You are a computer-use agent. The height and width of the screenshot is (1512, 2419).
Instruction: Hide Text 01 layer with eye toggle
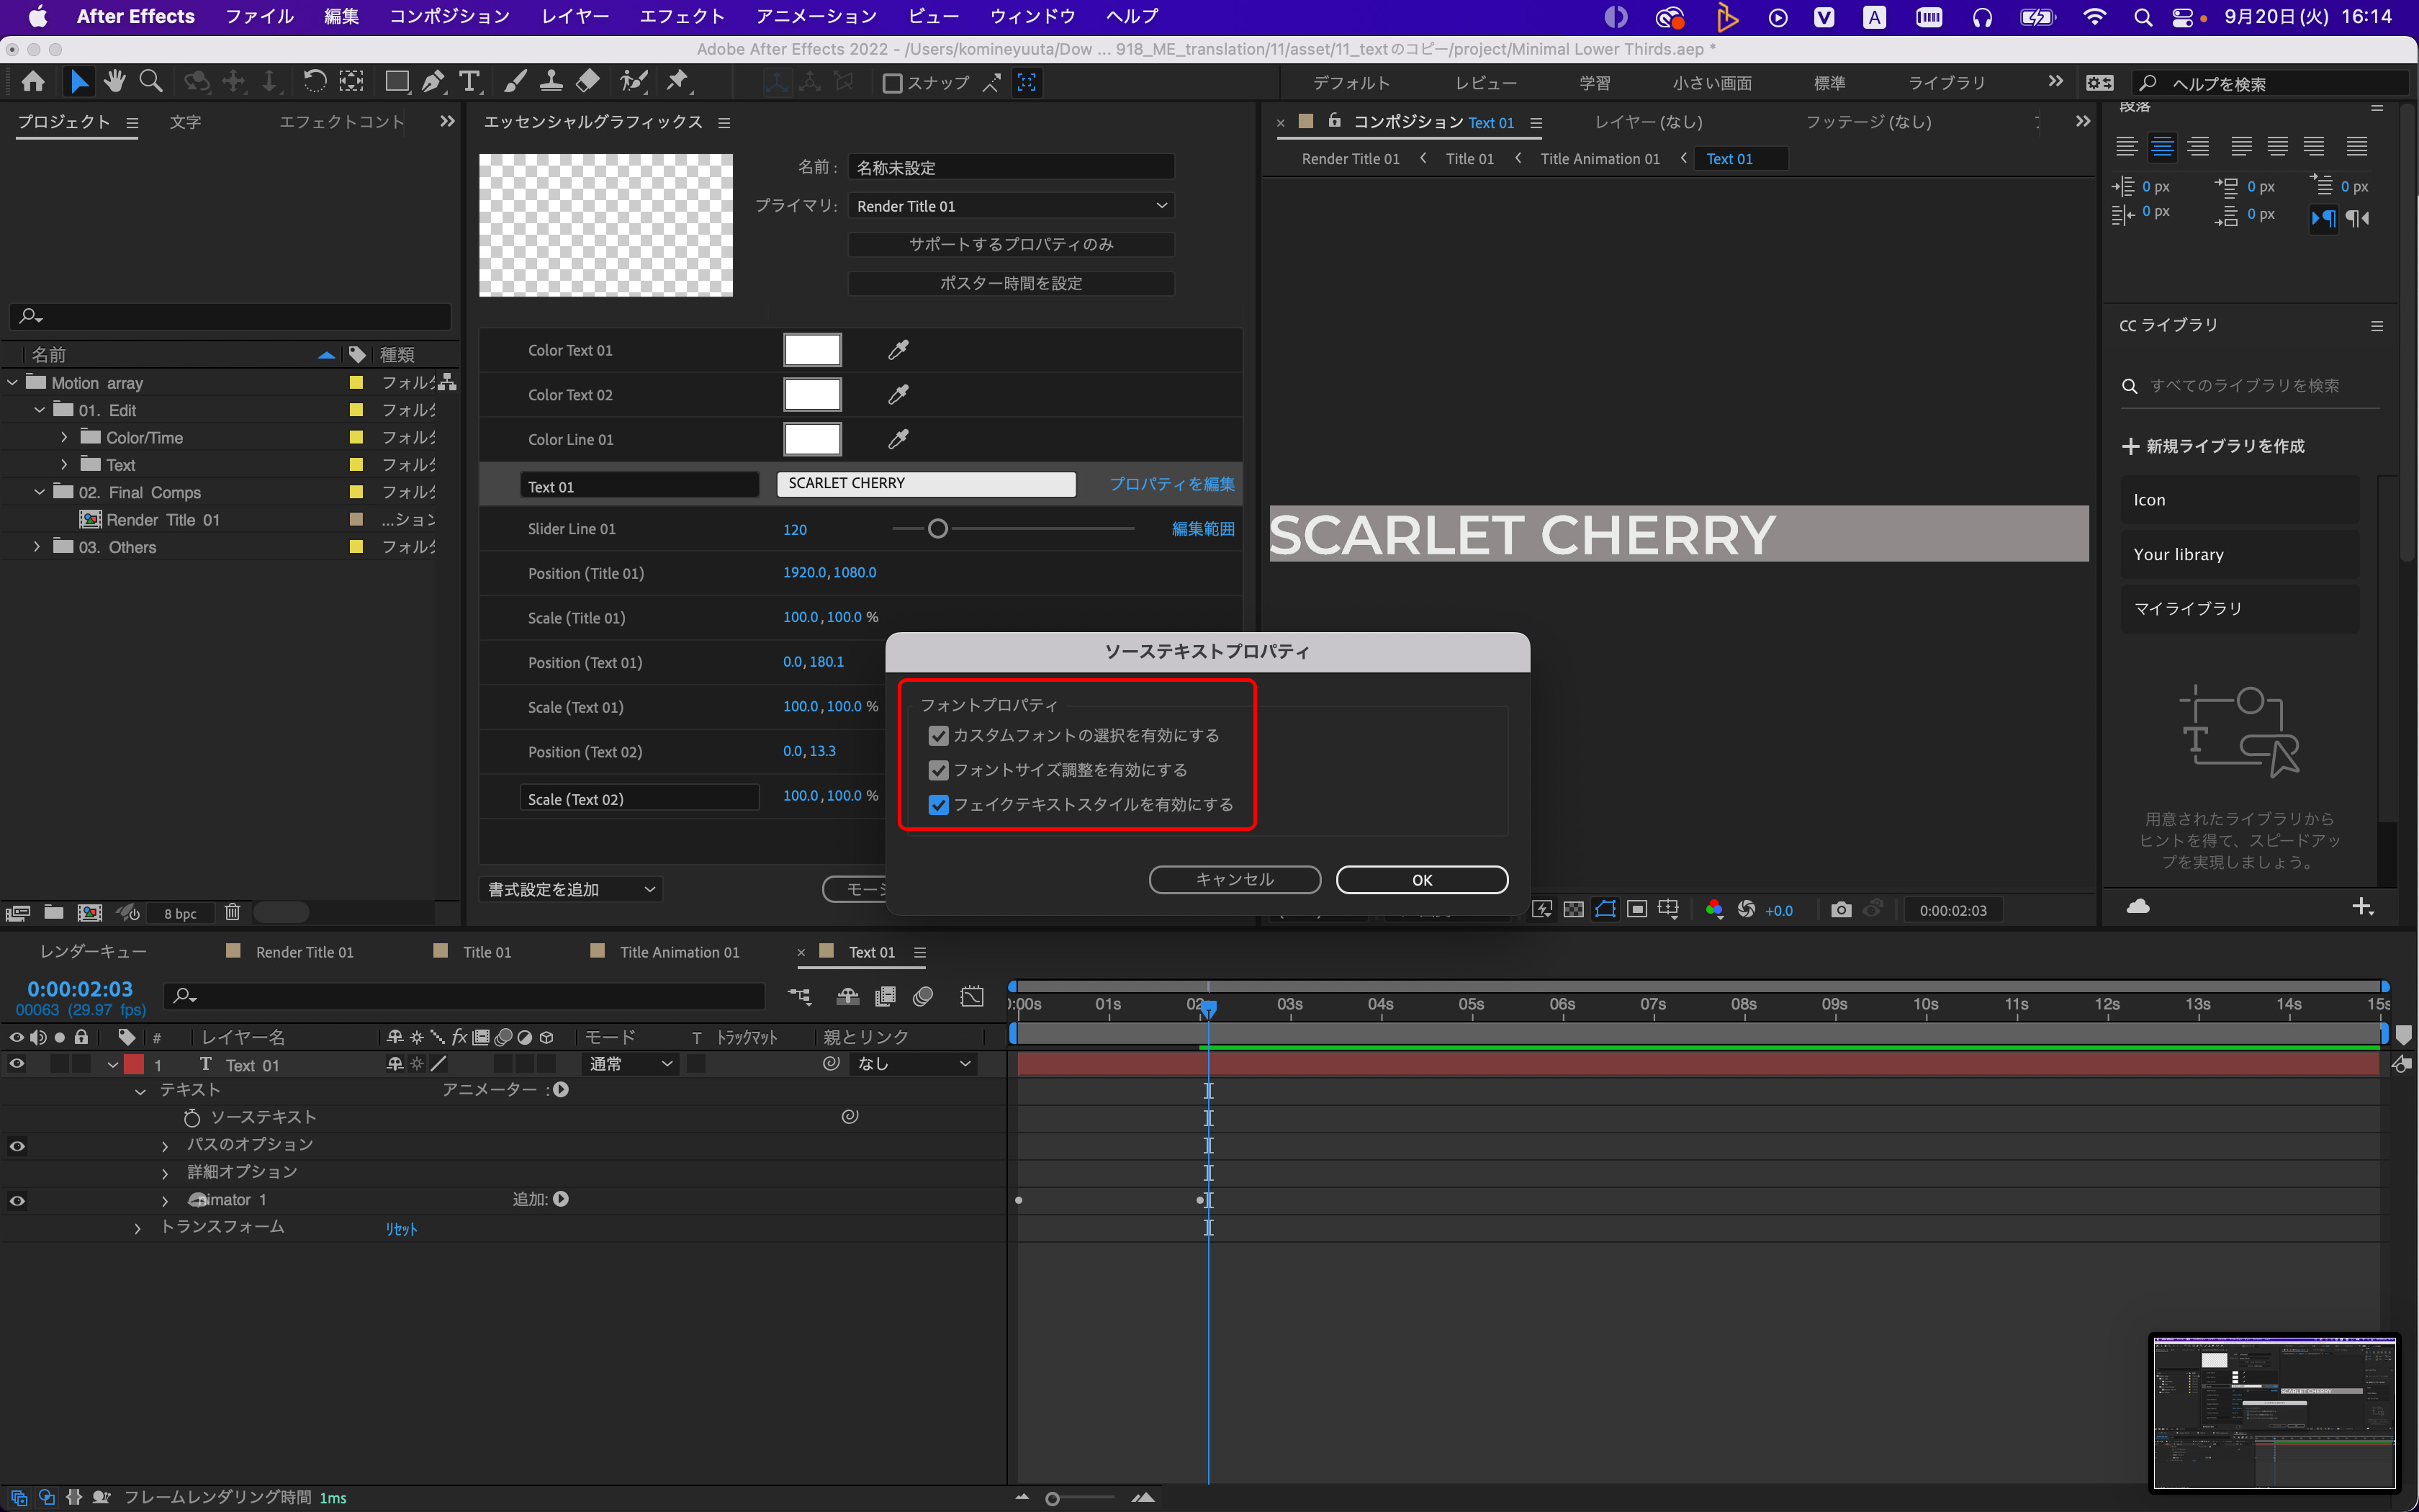click(17, 1064)
